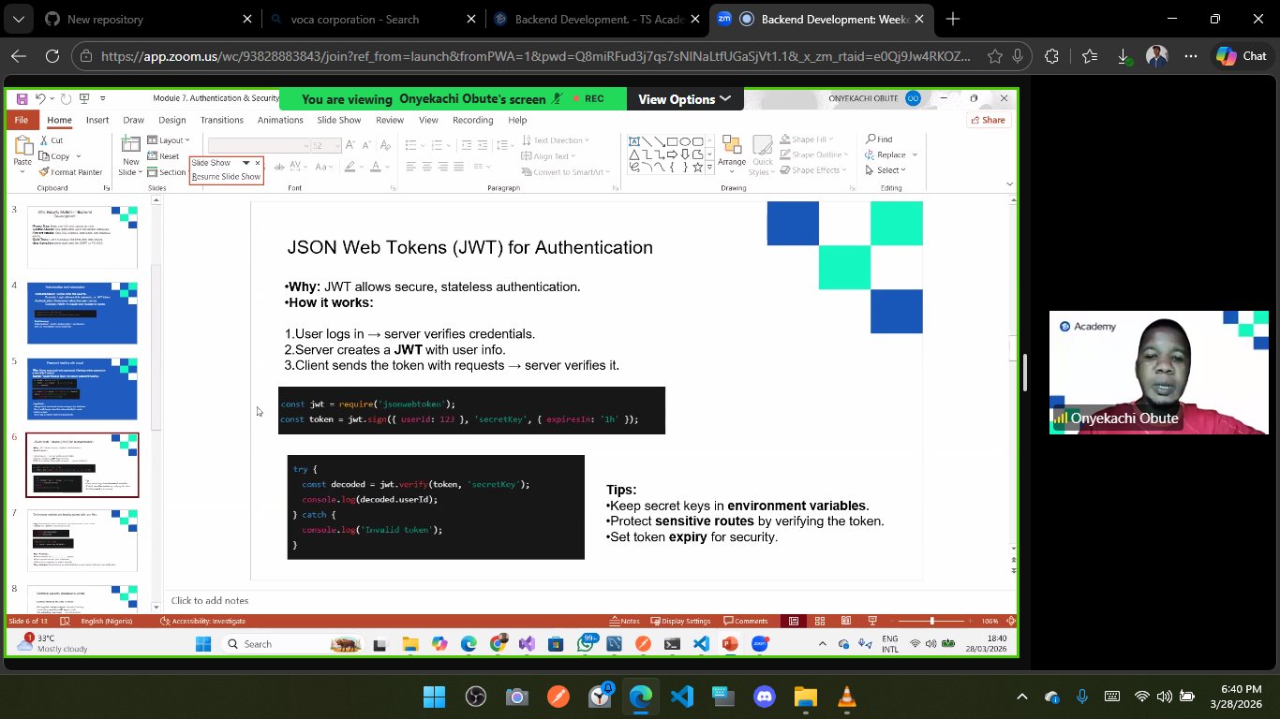Click the Accessibility Investigate status icon

coord(165,621)
